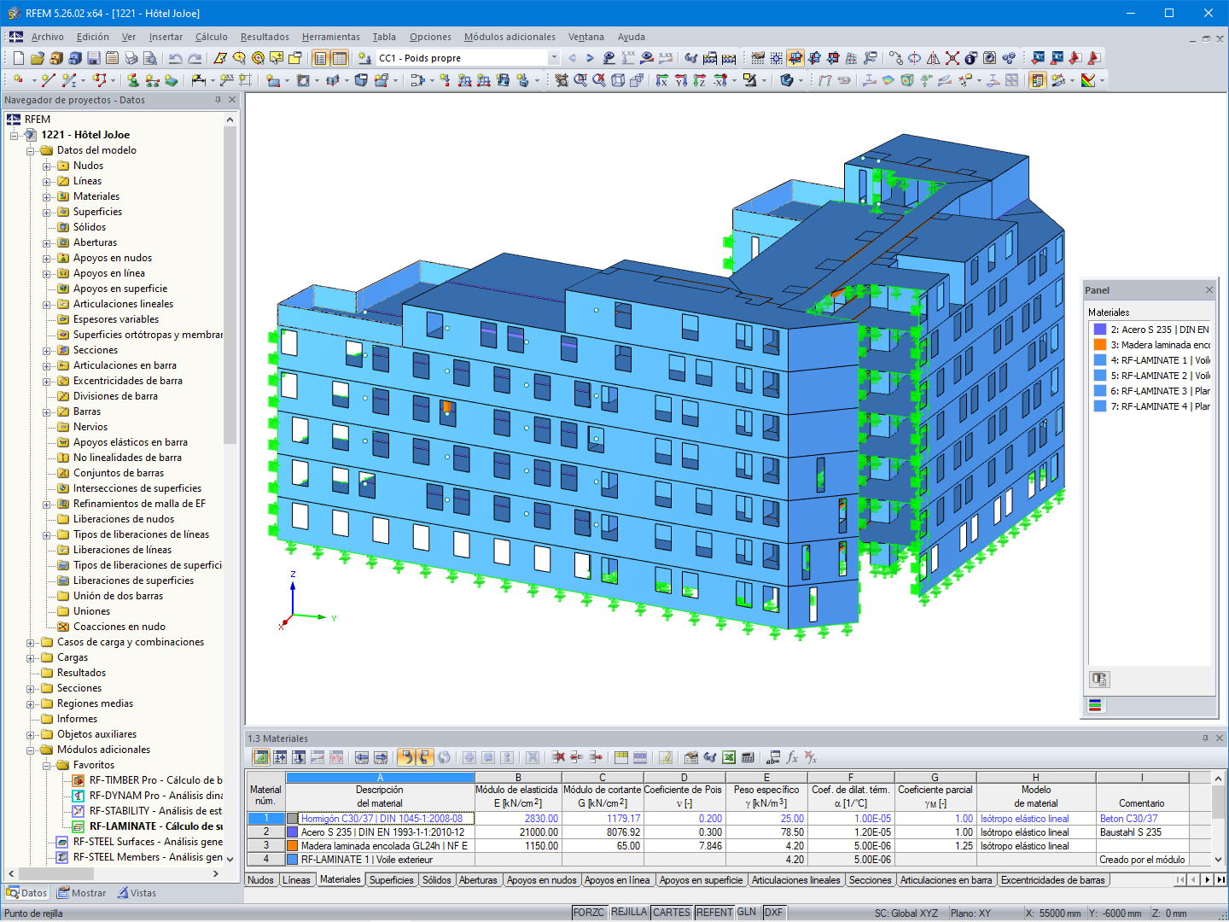Open the Herramientas menu

coord(330,37)
